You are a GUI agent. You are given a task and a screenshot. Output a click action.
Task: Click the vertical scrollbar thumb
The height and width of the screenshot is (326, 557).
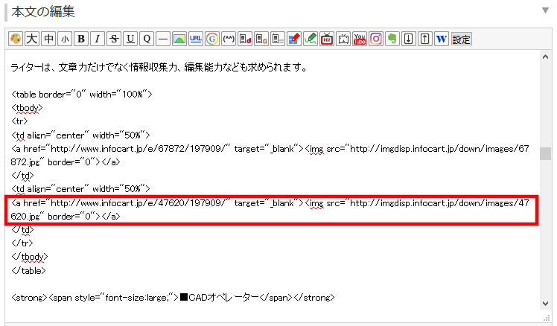point(545,154)
